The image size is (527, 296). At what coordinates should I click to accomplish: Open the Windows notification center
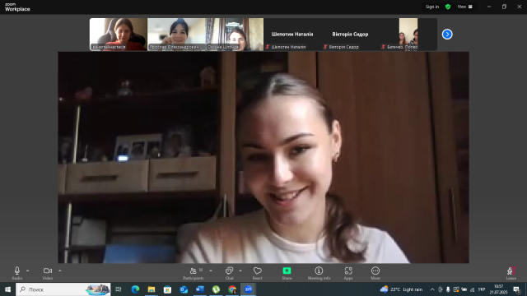point(516,289)
